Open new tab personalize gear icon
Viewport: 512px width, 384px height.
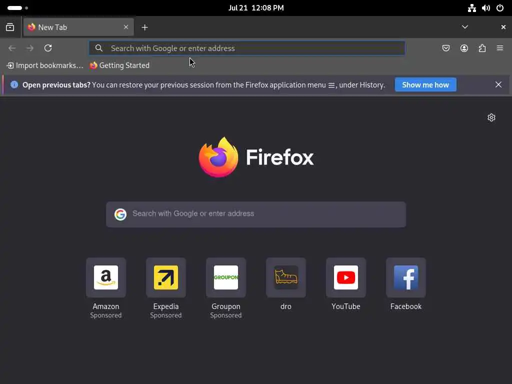pyautogui.click(x=491, y=117)
